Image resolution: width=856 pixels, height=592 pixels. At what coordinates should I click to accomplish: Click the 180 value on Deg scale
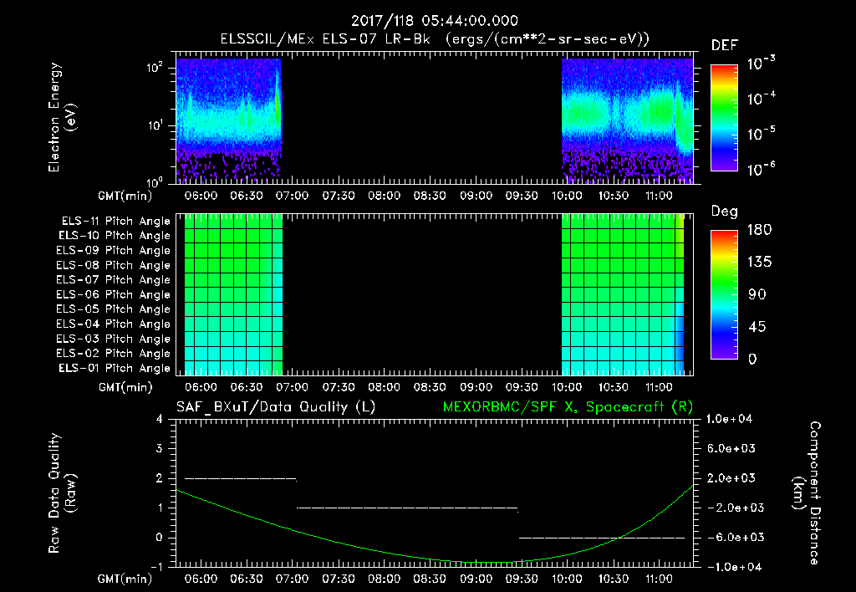point(759,230)
